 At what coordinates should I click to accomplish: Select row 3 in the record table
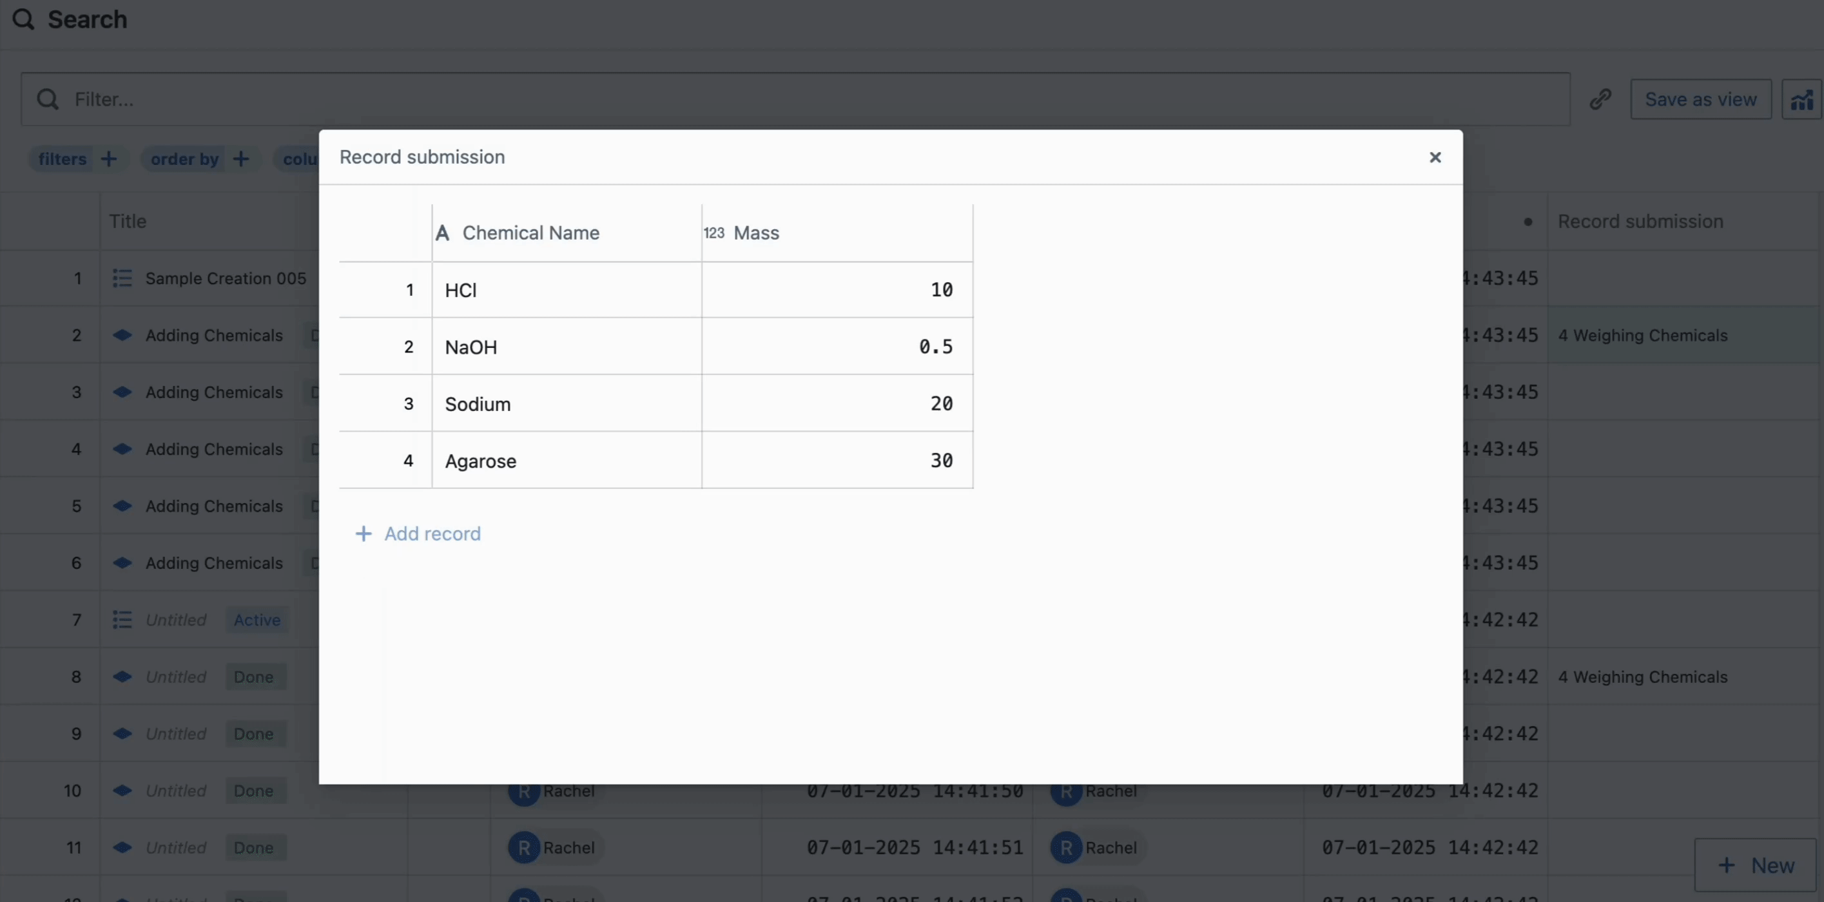(408, 403)
